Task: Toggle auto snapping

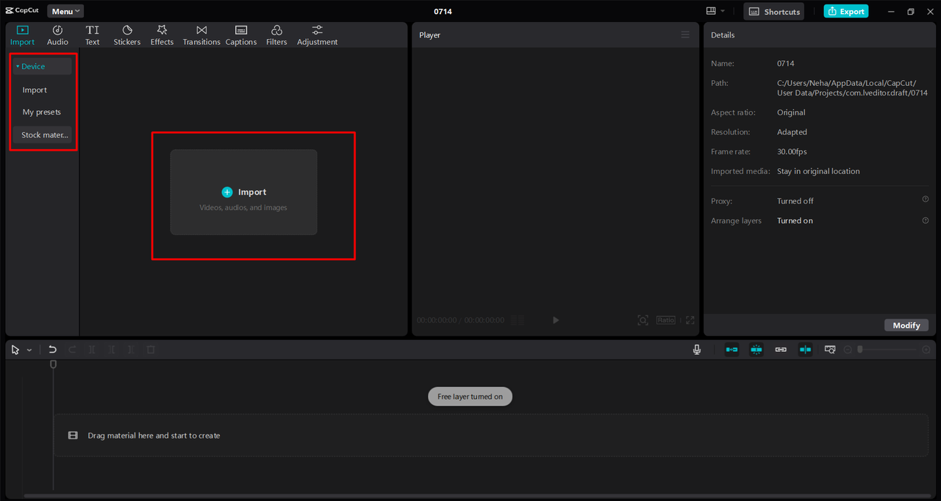Action: 756,350
